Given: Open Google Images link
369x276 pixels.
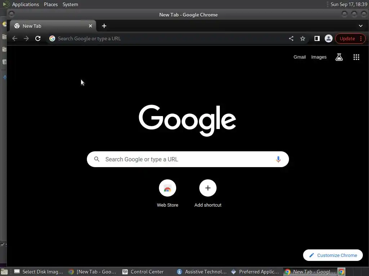Looking at the screenshot, I should 319,57.
